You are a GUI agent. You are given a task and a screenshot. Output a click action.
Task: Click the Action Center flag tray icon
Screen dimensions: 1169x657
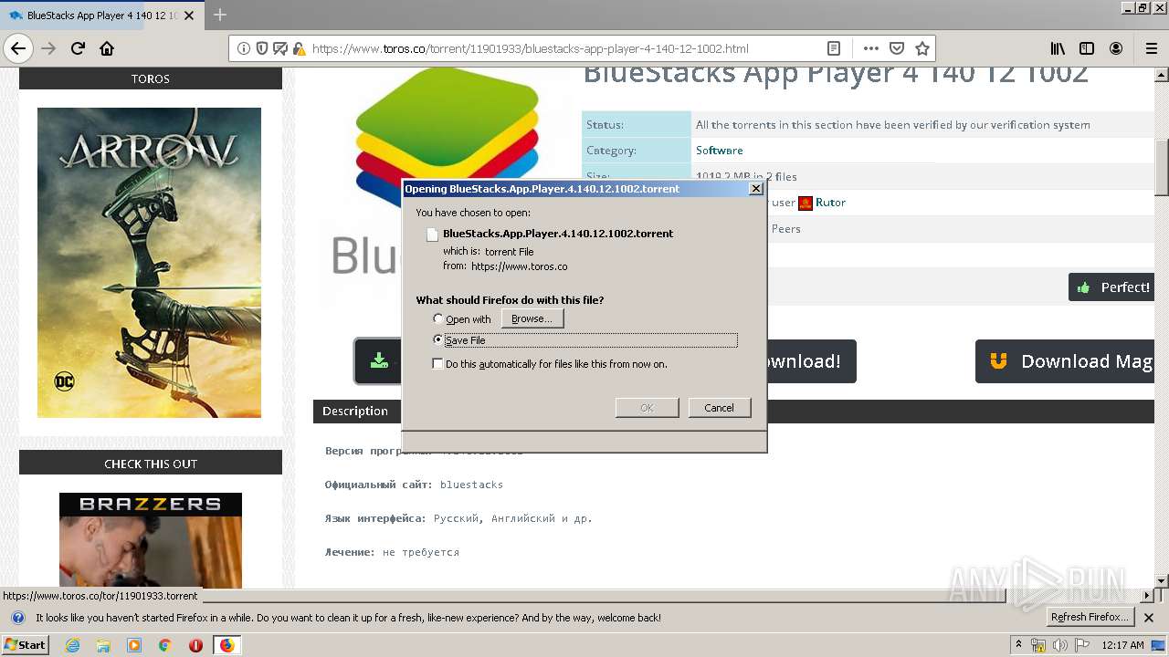(x=1082, y=645)
